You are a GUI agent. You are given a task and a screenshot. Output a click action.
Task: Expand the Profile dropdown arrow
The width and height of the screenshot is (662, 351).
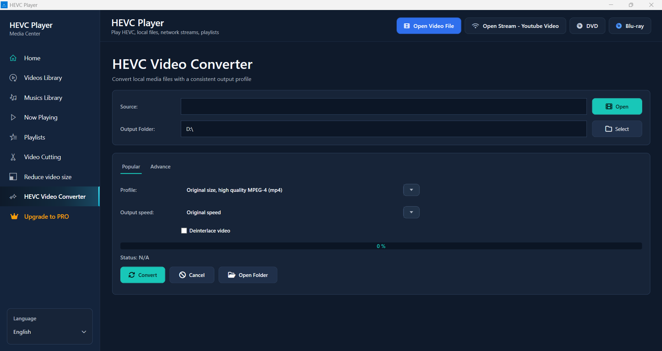411,190
